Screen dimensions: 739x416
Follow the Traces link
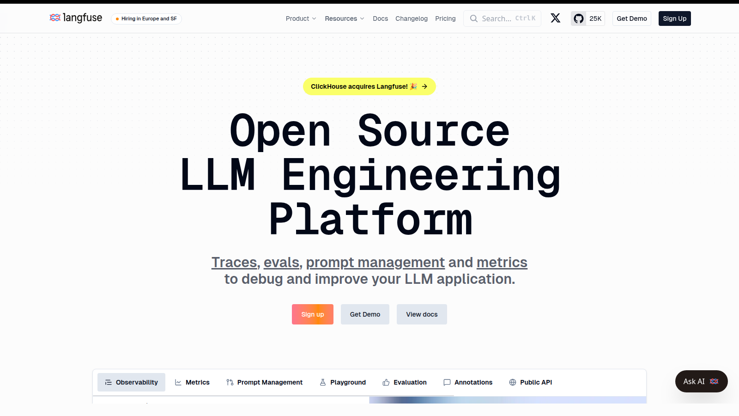tap(234, 262)
